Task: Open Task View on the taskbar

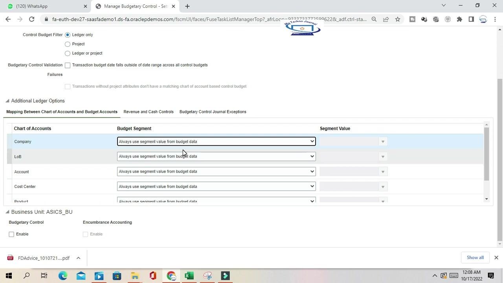Action: (44, 276)
